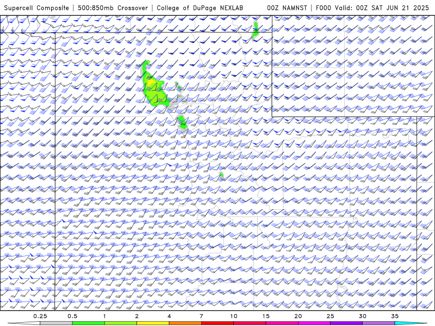Click the tiny isolated green cell mid-map
The width and height of the screenshot is (435, 326).
click(x=221, y=174)
